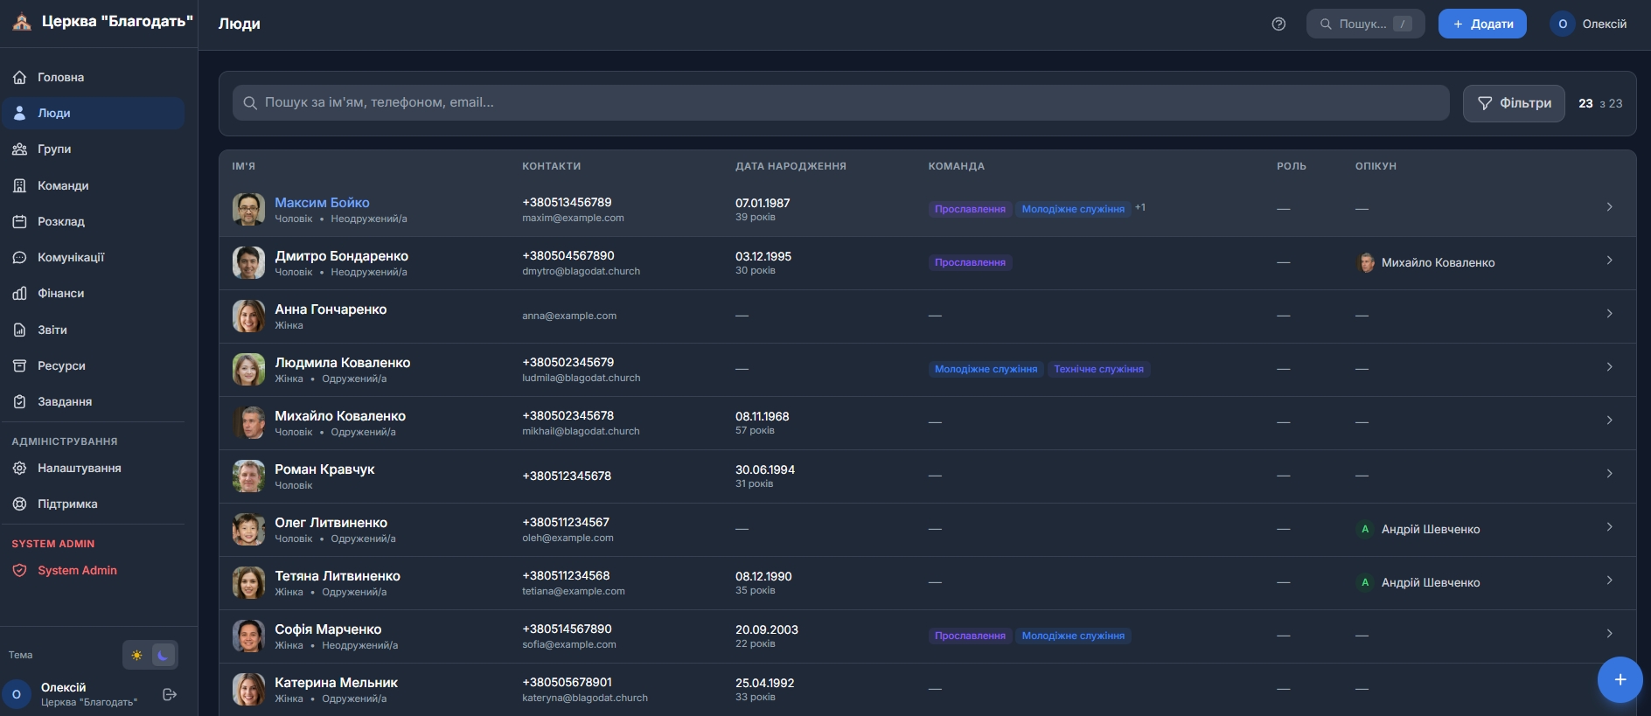
Task: Click the floating blue plus button
Action: pos(1620,679)
